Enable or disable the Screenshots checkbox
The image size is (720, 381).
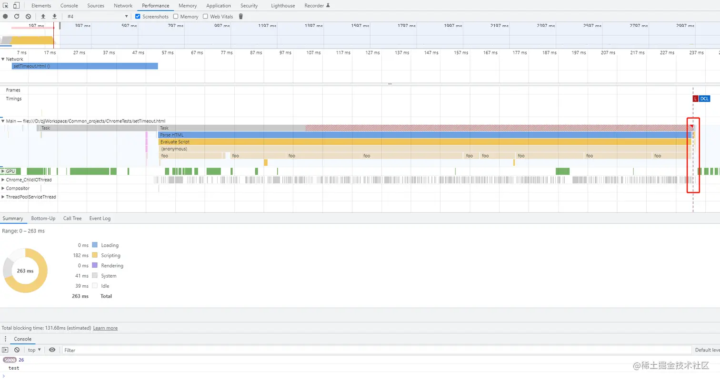[138, 16]
